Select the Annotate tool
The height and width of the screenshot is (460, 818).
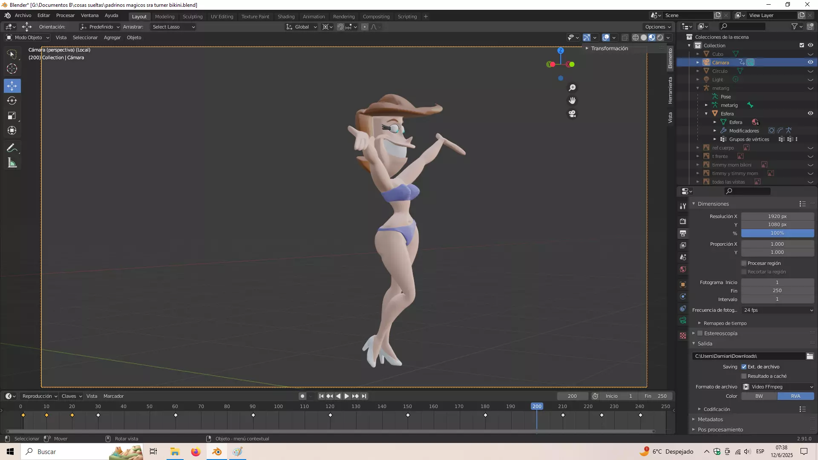click(x=12, y=148)
